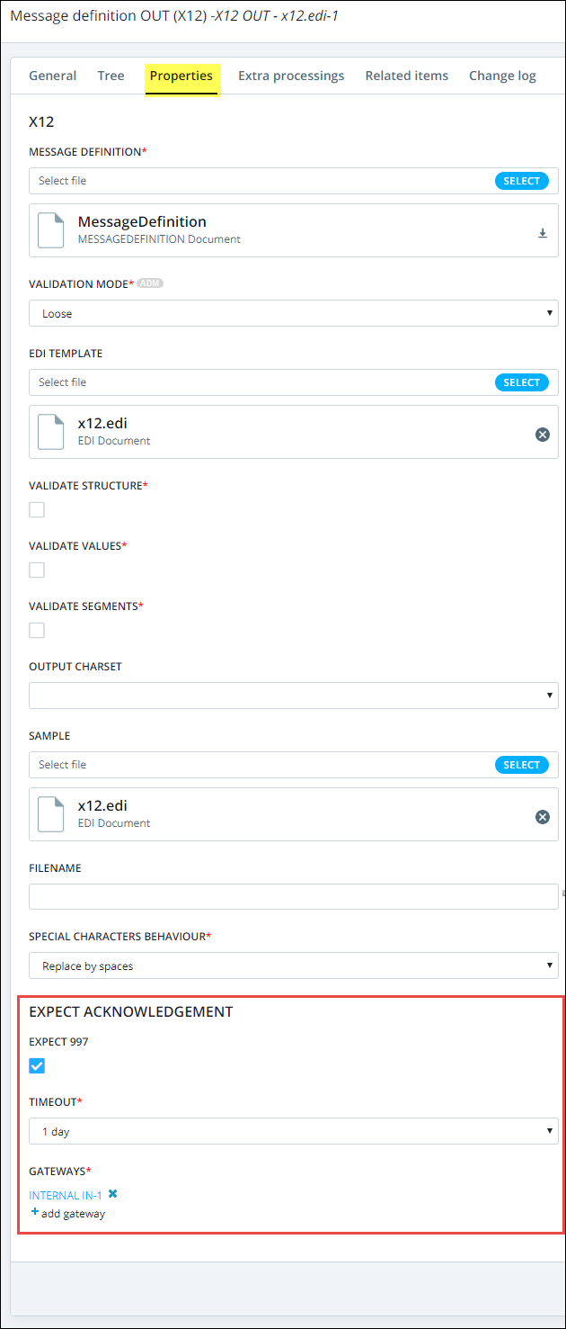Expand the Output Charset dropdown
The width and height of the screenshot is (566, 1329).
click(294, 696)
